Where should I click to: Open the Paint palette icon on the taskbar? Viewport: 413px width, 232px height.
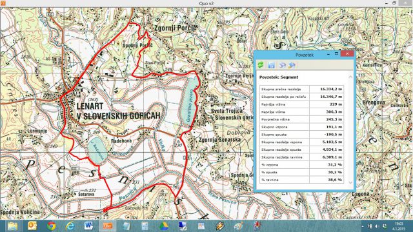click(x=238, y=226)
